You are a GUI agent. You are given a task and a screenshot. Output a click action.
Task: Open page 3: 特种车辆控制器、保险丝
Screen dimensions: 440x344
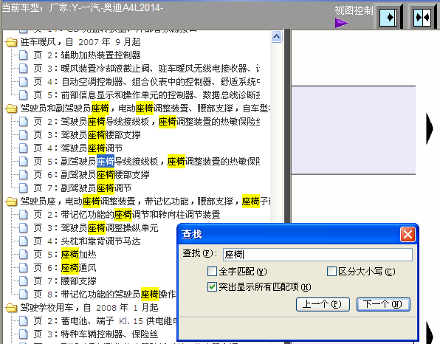(x=96, y=334)
